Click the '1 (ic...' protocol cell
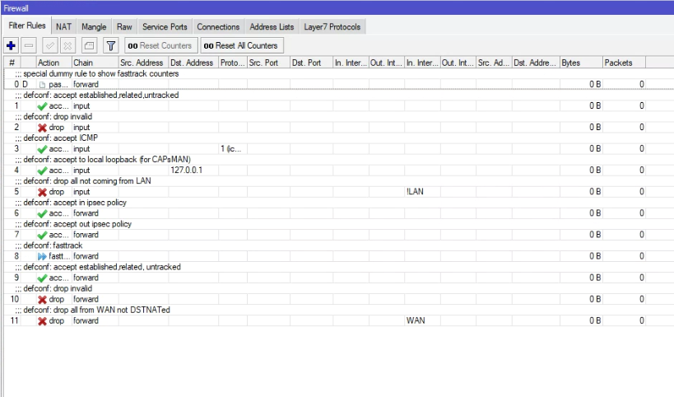Viewport: 674px width, 397px height. [233, 149]
